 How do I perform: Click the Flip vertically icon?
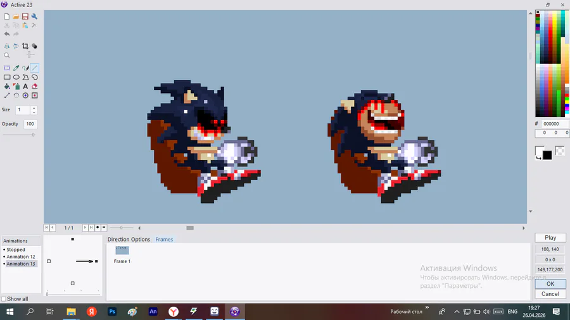16,46
